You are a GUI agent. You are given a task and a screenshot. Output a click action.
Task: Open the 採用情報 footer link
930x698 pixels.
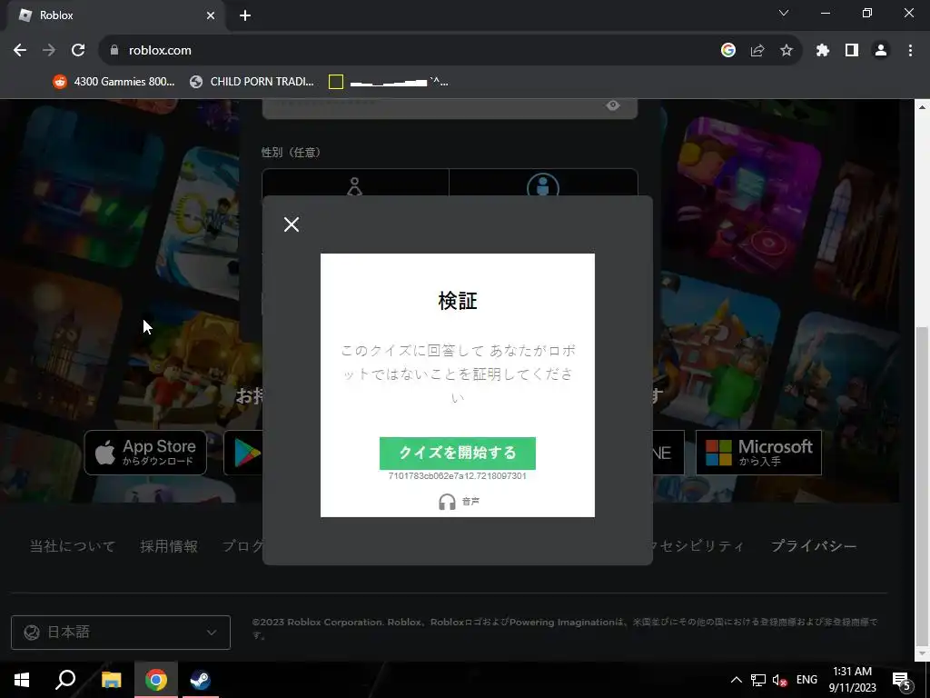click(x=168, y=546)
